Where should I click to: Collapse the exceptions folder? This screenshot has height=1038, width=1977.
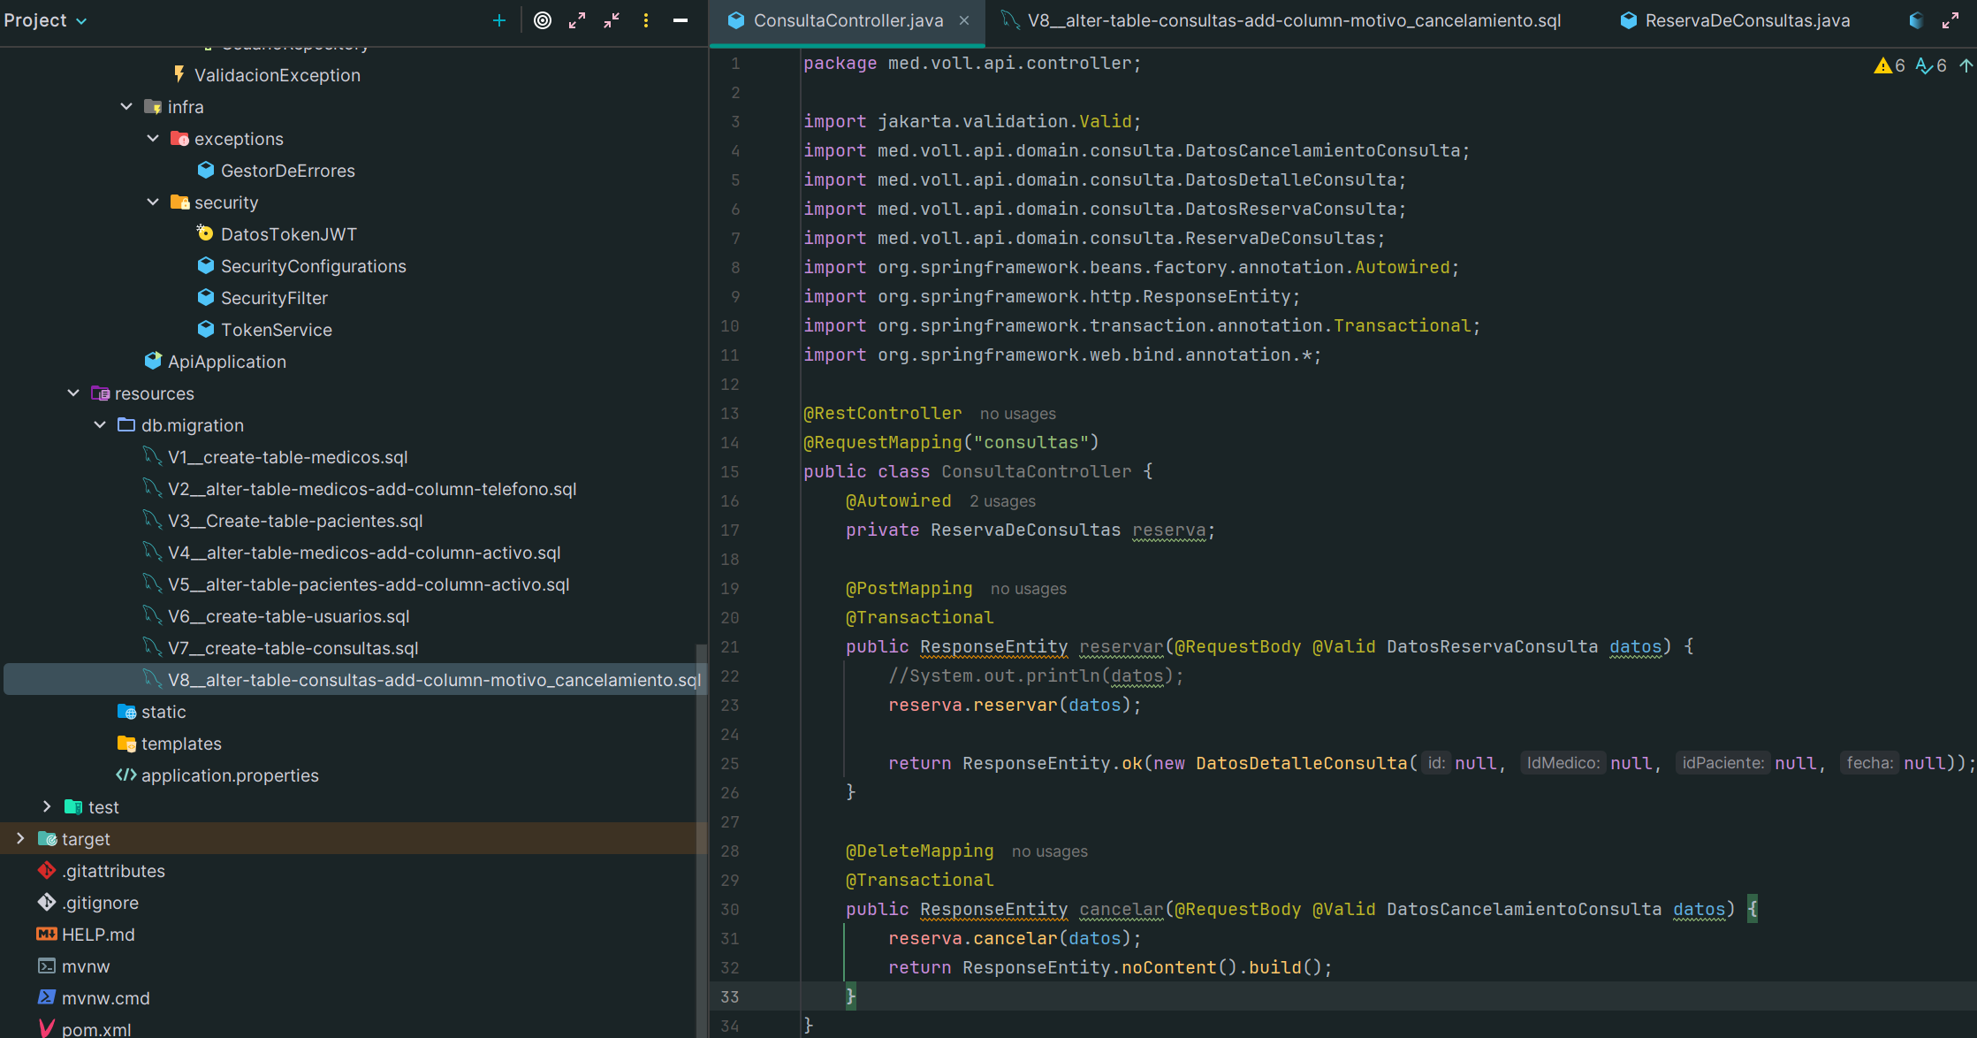153,139
